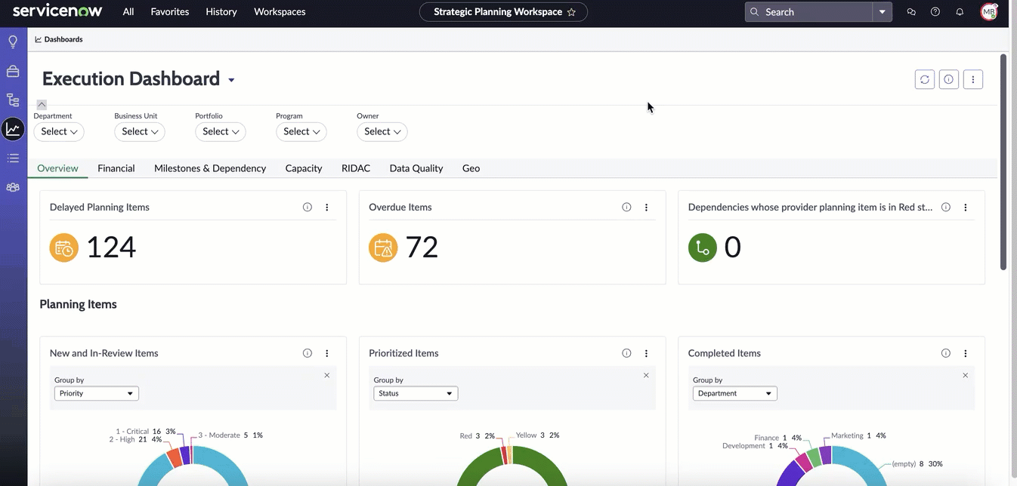The image size is (1017, 486).
Task: Select the analytics chart icon in sidebar
Action: click(x=13, y=129)
